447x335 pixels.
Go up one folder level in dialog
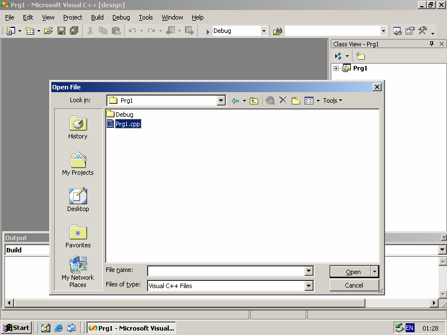tap(254, 100)
